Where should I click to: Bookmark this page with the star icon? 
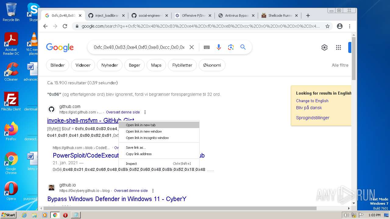point(328,26)
